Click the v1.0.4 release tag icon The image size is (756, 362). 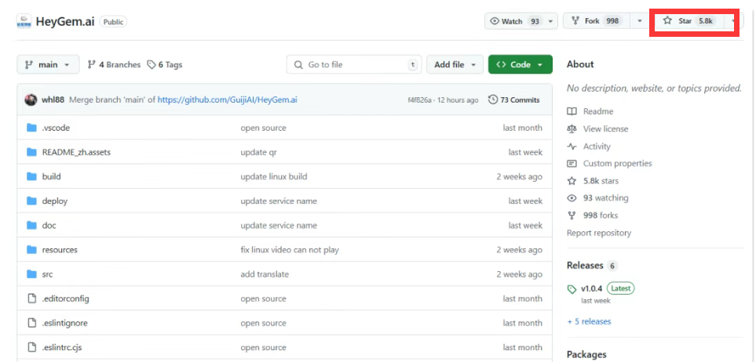pos(572,289)
